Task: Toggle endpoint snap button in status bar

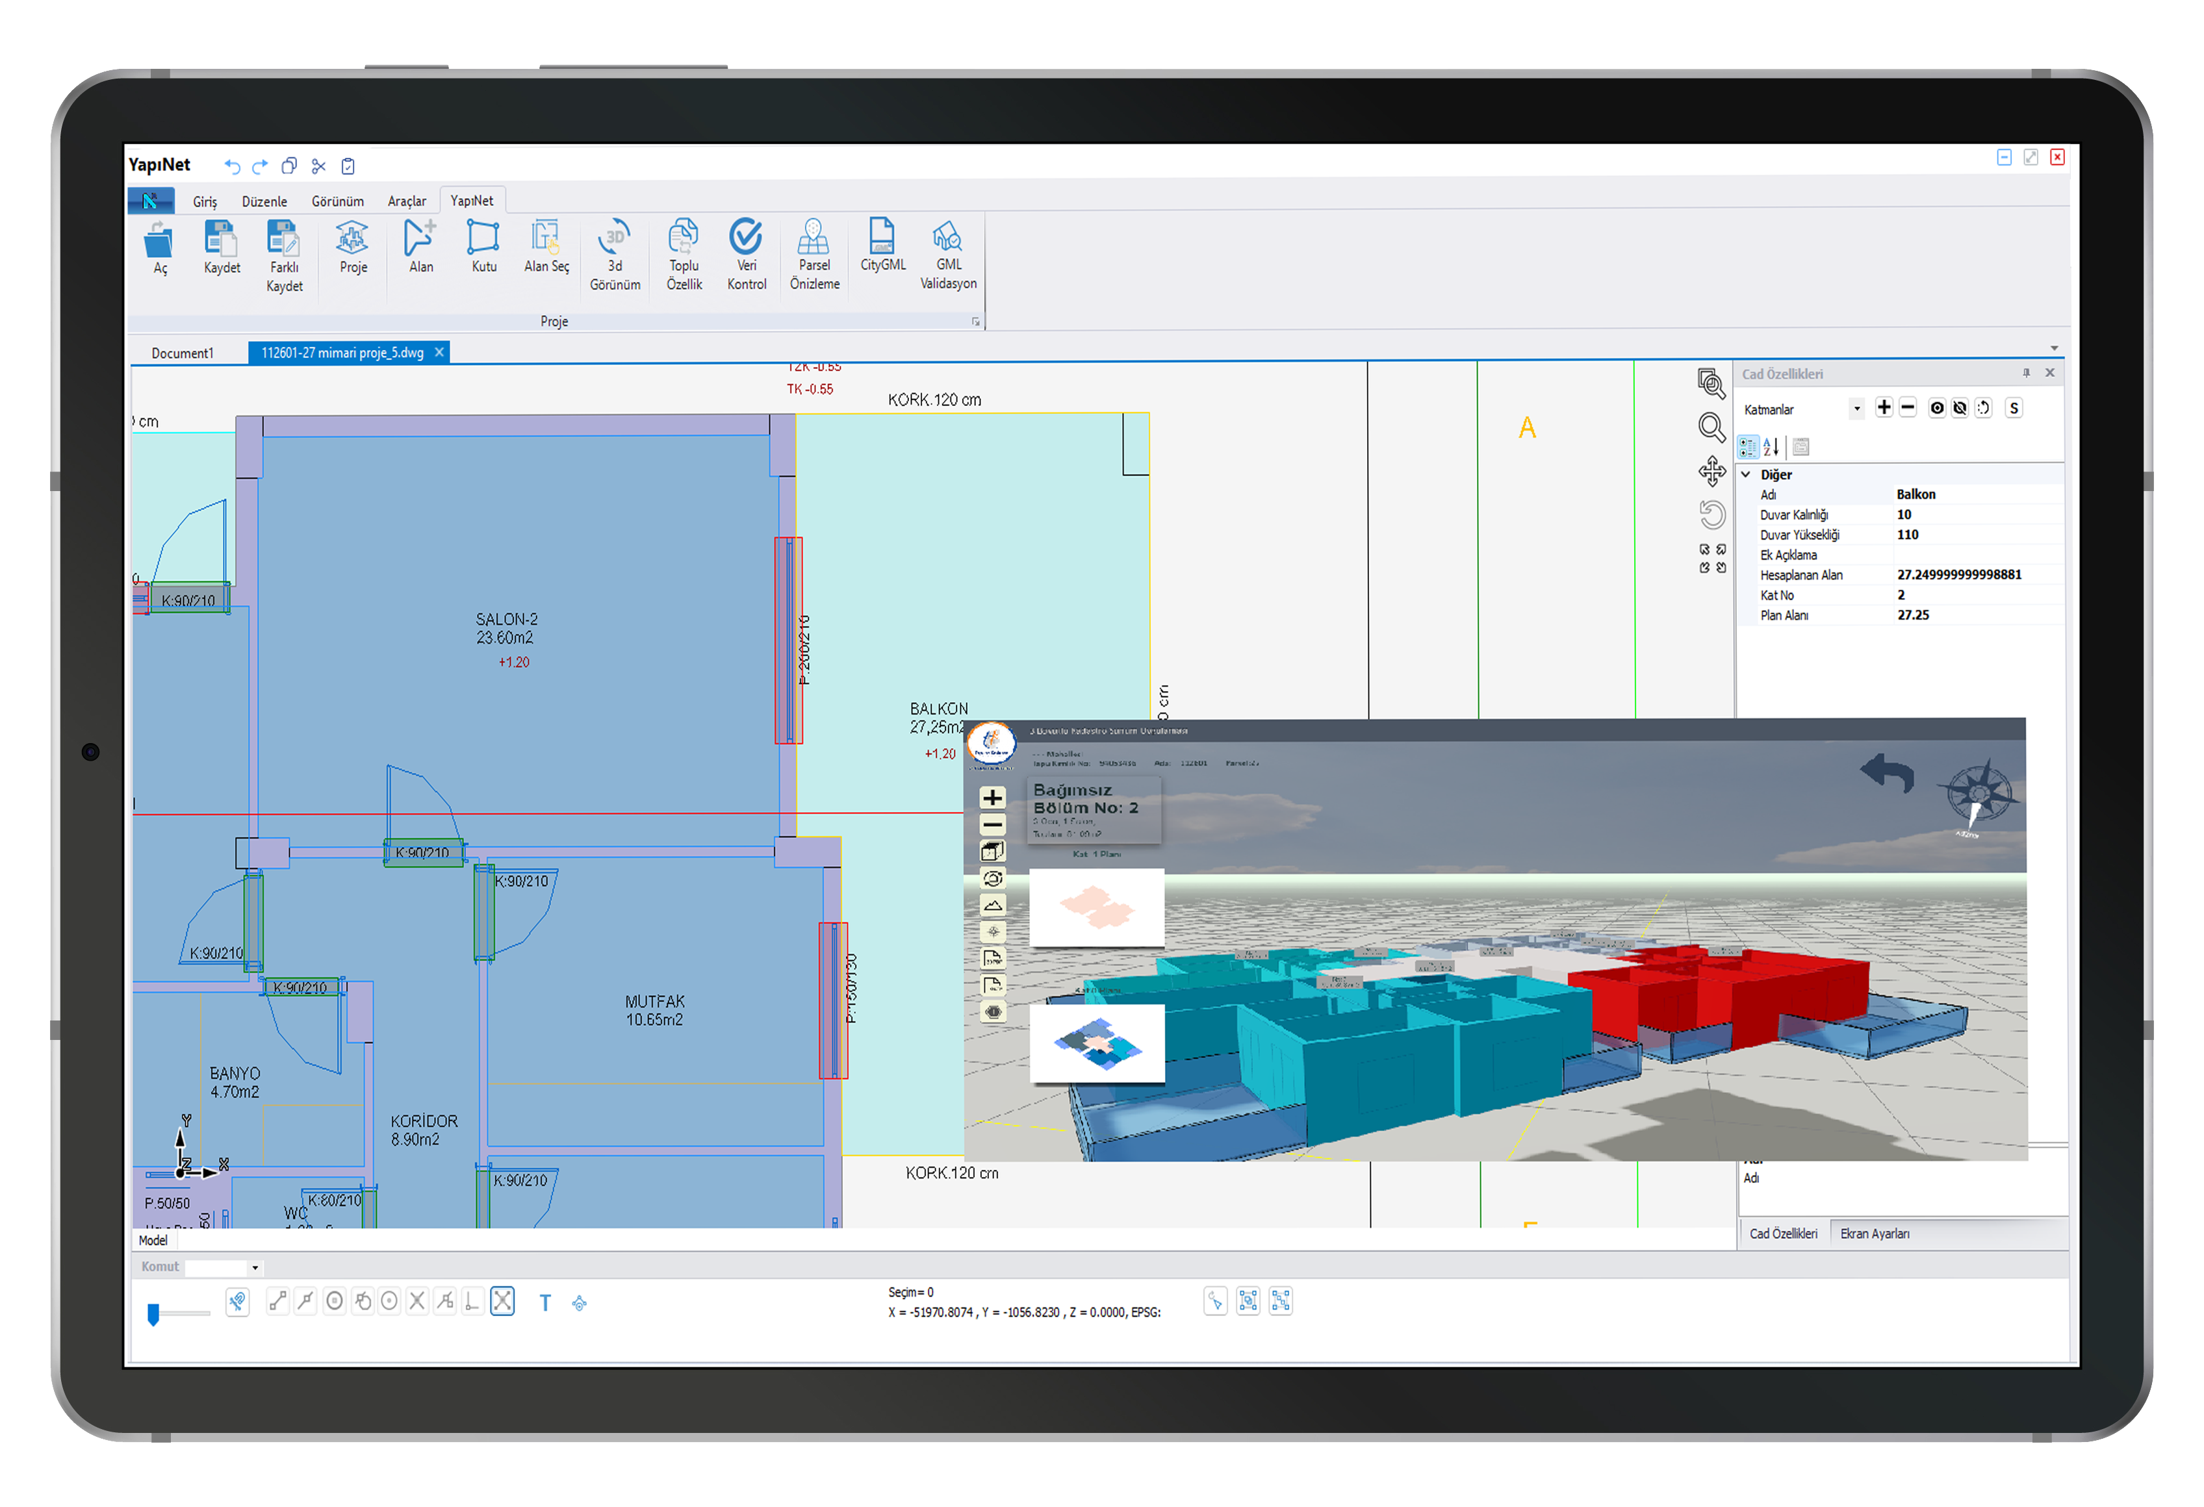Action: point(278,1301)
